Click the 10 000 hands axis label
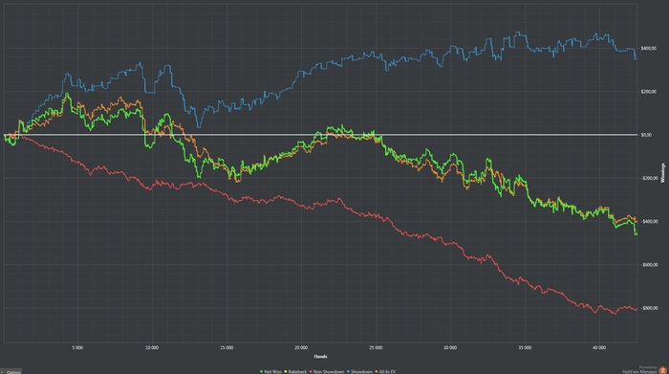 (x=152, y=348)
